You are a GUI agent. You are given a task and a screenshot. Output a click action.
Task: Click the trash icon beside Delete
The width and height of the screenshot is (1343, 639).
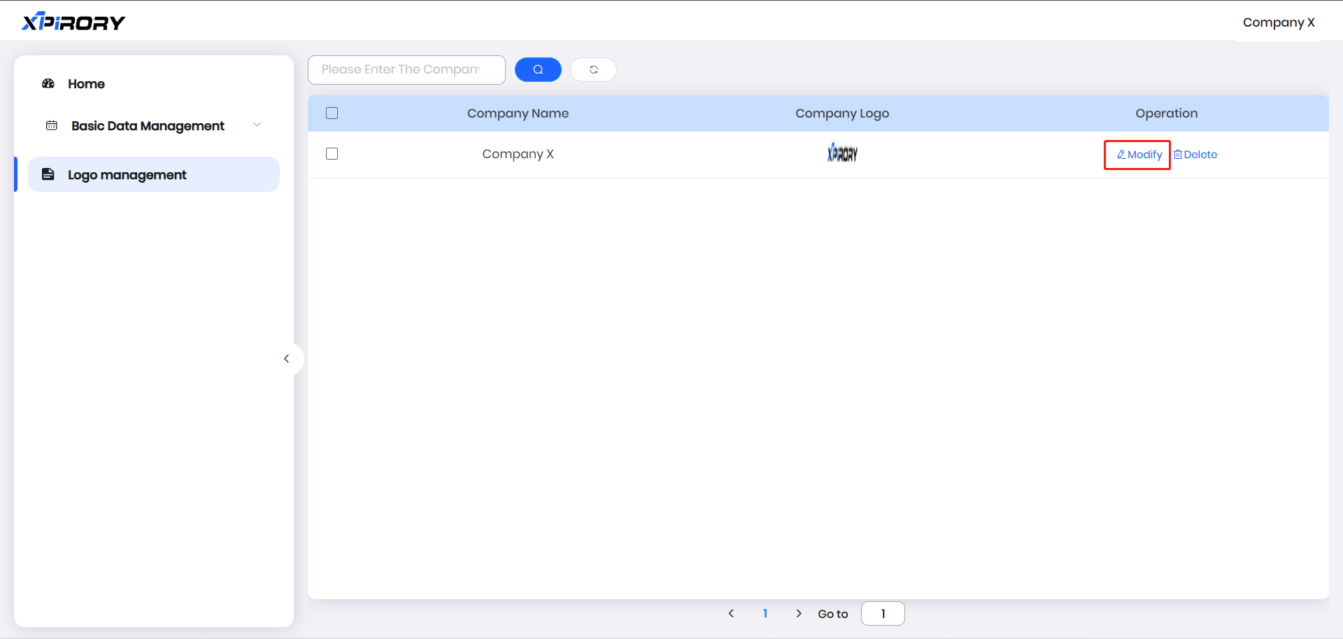1178,155
